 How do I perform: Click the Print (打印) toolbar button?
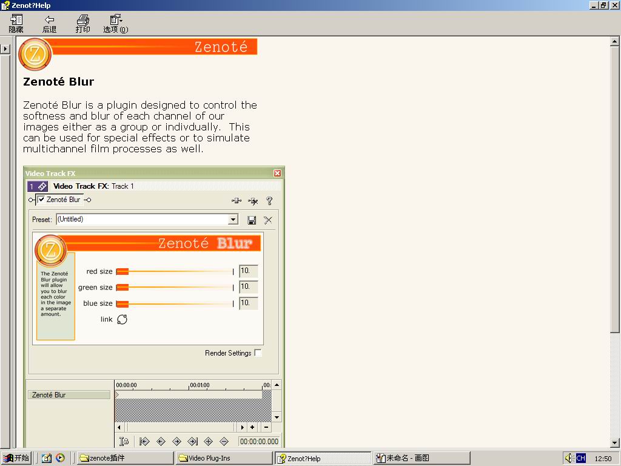82,24
